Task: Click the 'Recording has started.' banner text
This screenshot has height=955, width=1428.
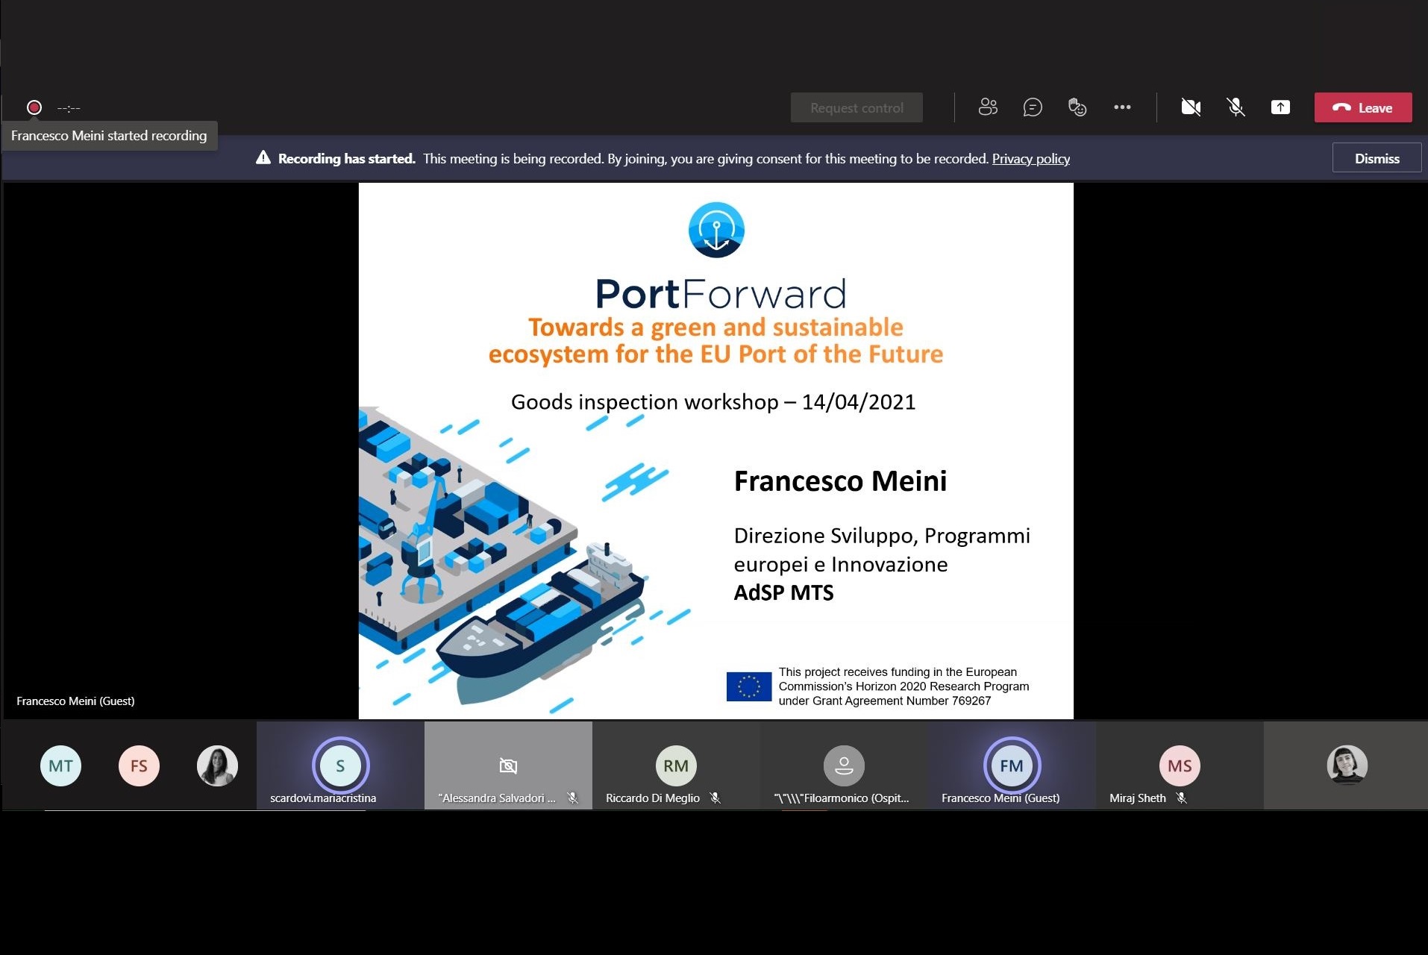Action: (347, 158)
